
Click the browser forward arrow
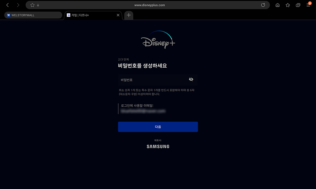click(18, 5)
